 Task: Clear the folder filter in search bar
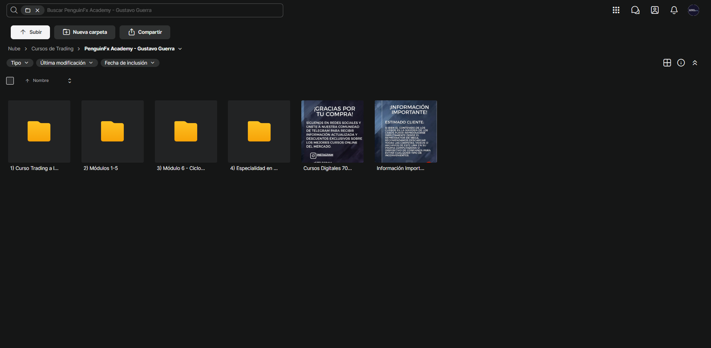click(37, 10)
